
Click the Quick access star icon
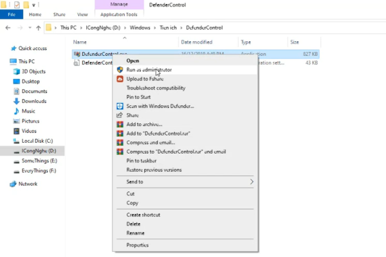coord(13,48)
